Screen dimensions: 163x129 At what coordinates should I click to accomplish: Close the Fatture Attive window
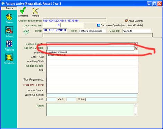[x=160, y=4]
